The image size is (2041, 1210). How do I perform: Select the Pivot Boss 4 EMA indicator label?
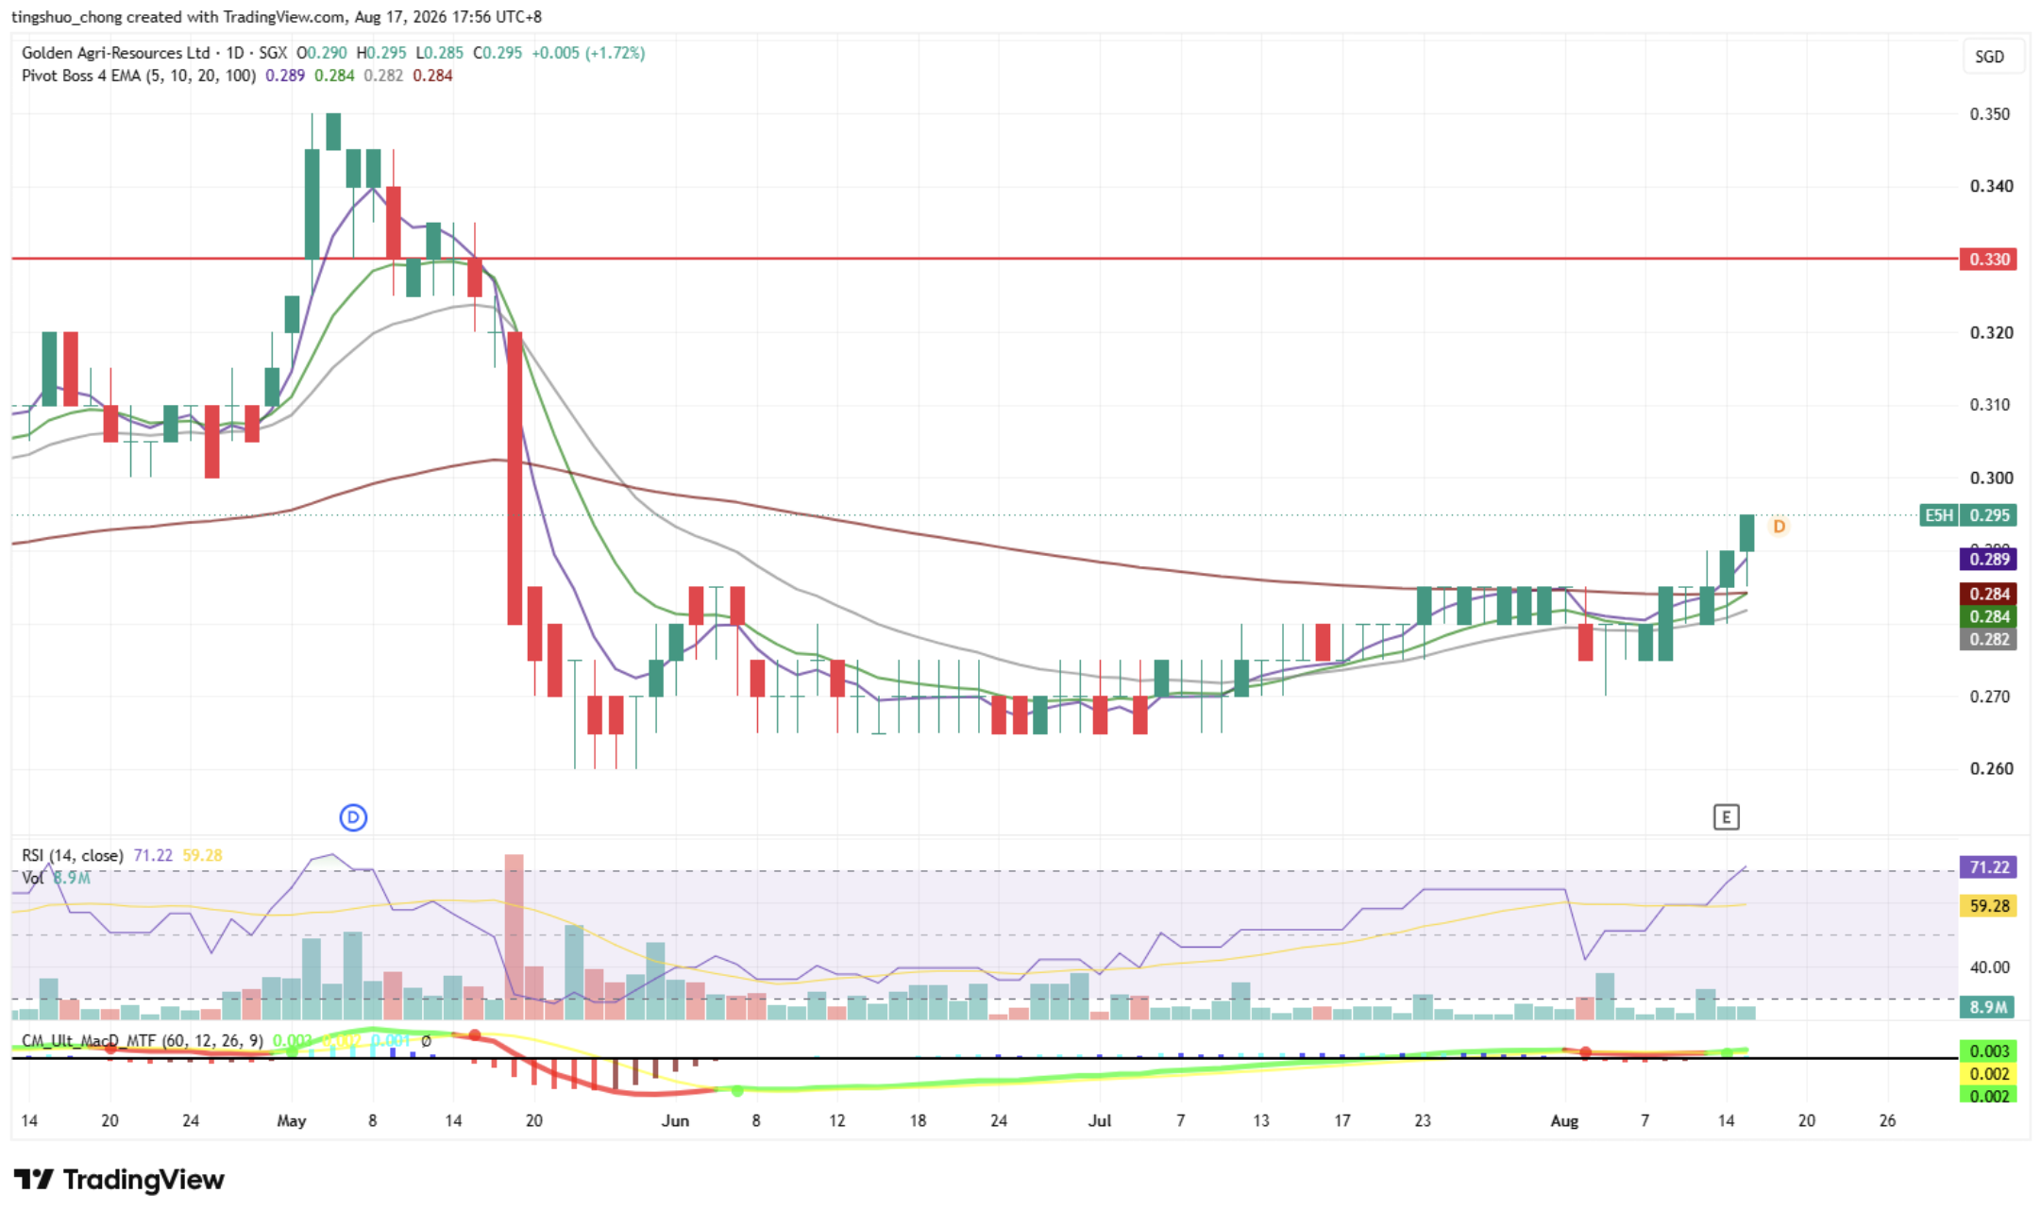coord(139,76)
